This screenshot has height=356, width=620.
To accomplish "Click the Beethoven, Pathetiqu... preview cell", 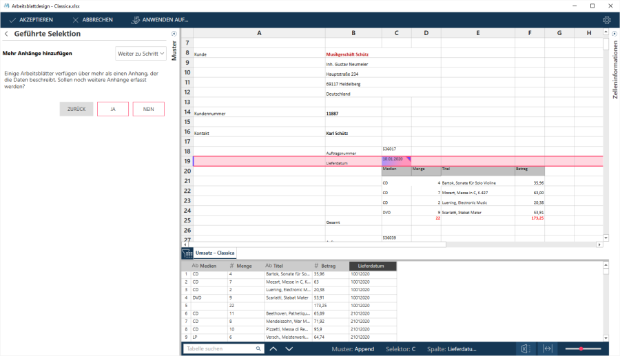I will [288, 313].
